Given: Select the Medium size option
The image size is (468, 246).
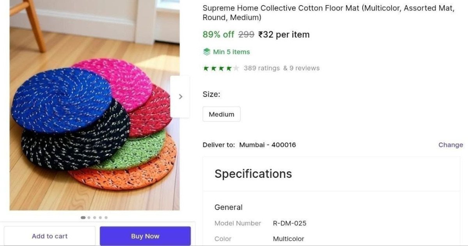Looking at the screenshot, I should pos(221,114).
